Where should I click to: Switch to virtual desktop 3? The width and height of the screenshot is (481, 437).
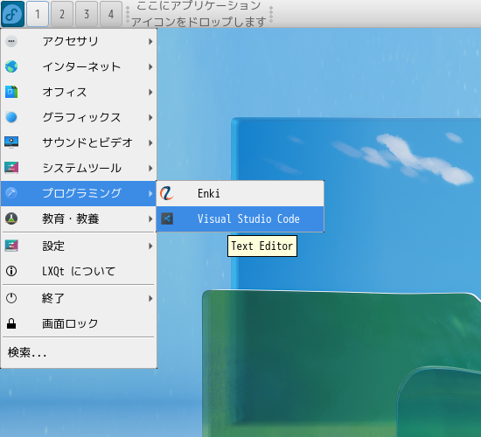click(87, 14)
